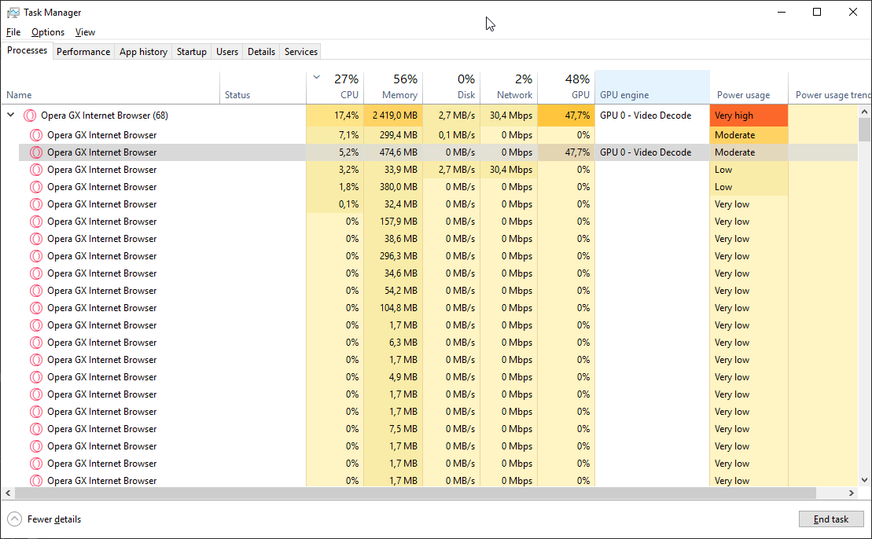
Task: Click the sort arrow above CPU column
Action: click(316, 77)
